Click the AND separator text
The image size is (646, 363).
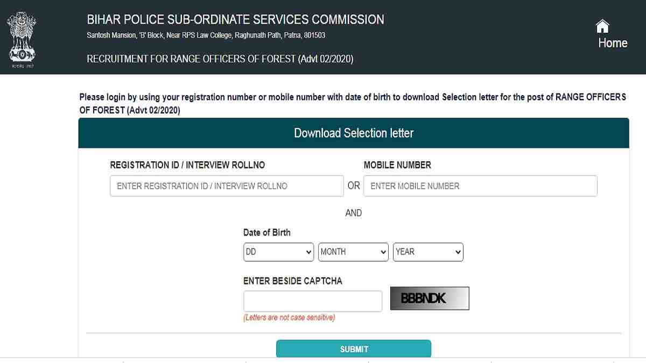tap(354, 213)
